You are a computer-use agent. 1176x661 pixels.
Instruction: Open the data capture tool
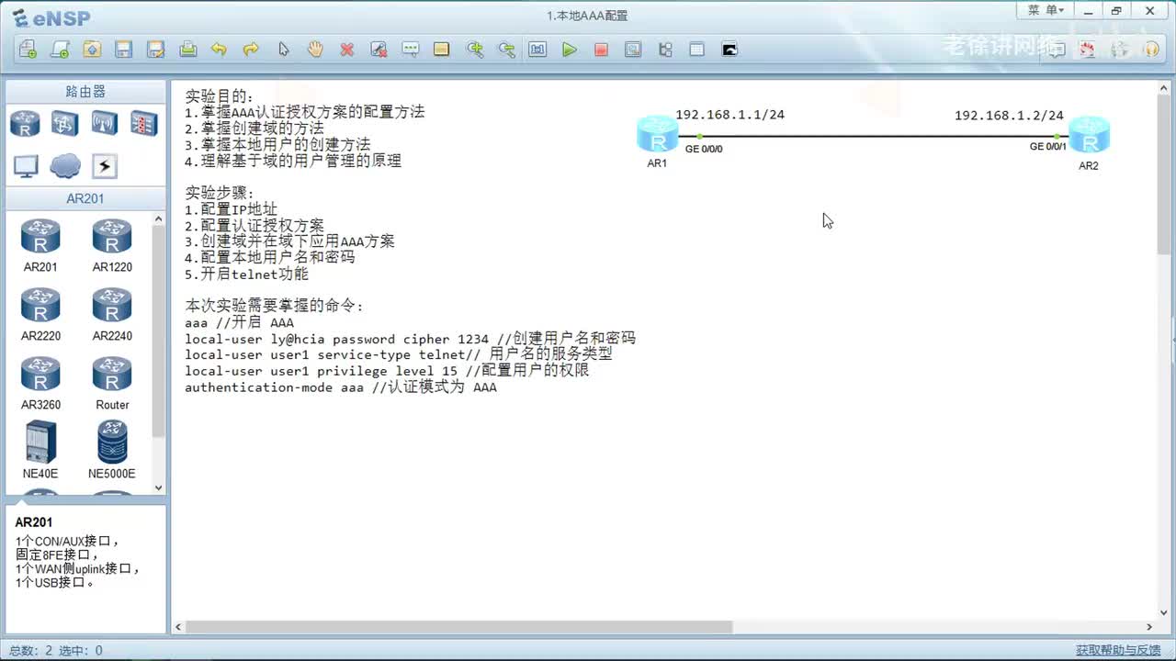coord(633,50)
